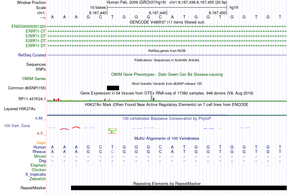The width and height of the screenshot is (287, 195).
Task: Open RP11-431K24.1 GTEx expression label
Action: point(32,99)
